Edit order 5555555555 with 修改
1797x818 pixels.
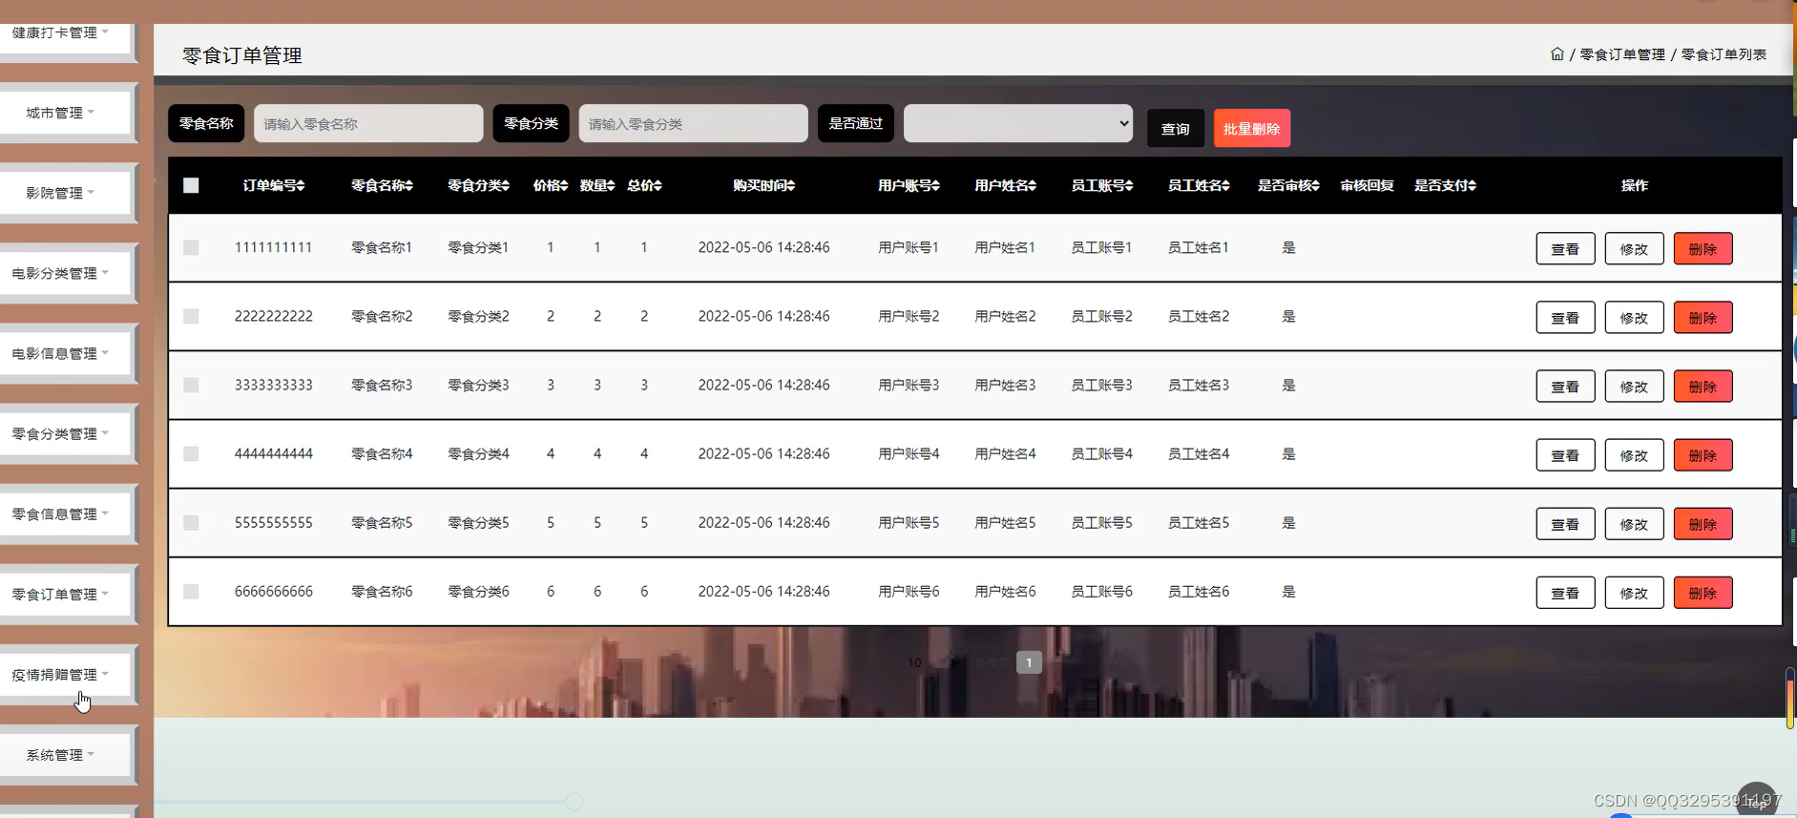click(x=1634, y=523)
